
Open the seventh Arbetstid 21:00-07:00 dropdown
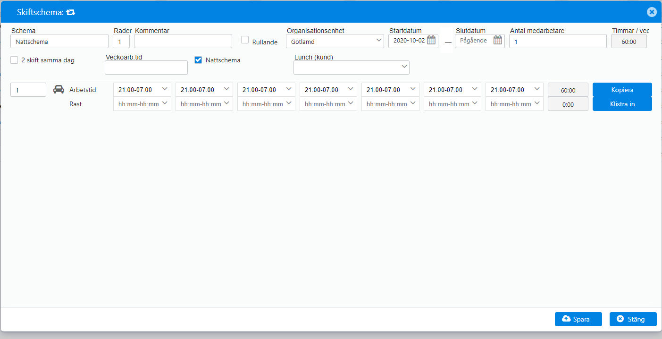click(514, 90)
